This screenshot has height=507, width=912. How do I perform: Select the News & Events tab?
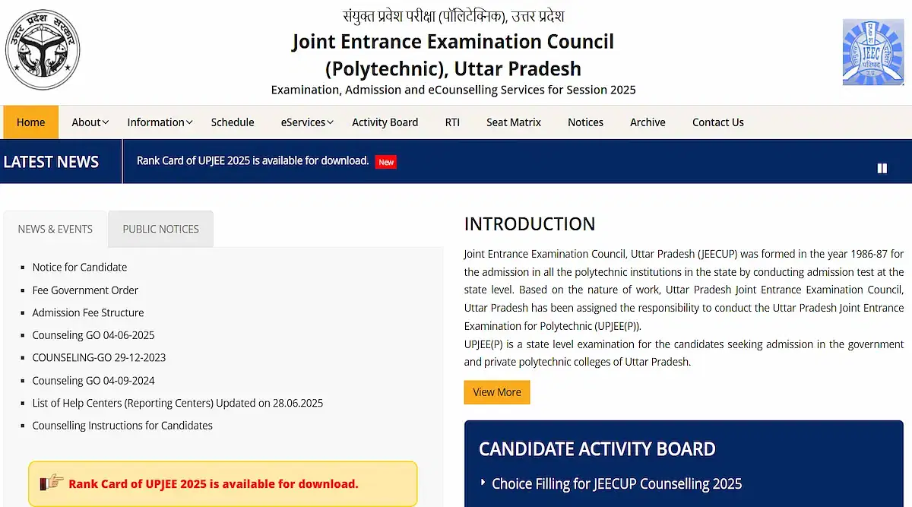55,229
